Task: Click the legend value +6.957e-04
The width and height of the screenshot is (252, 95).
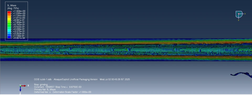Action: pos(19,38)
